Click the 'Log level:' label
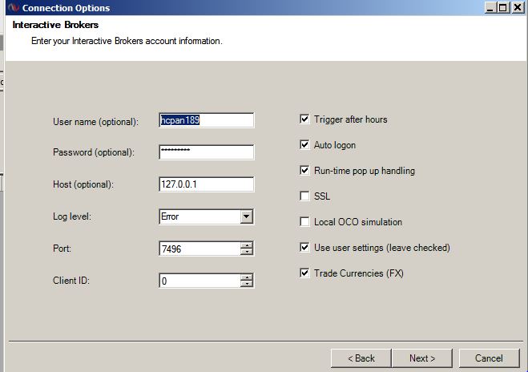Screen dimensions: 528x372 click(x=72, y=216)
